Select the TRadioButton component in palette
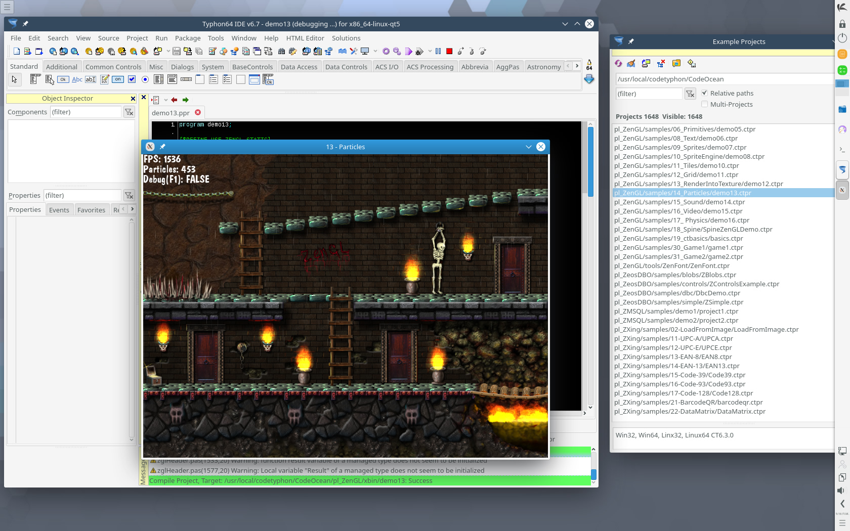Viewport: 850px width, 531px height. point(145,79)
